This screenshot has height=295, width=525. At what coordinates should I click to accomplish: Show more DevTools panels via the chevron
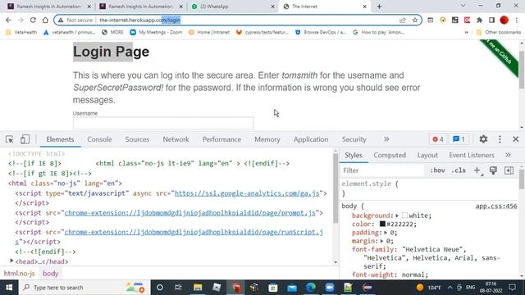click(x=386, y=139)
